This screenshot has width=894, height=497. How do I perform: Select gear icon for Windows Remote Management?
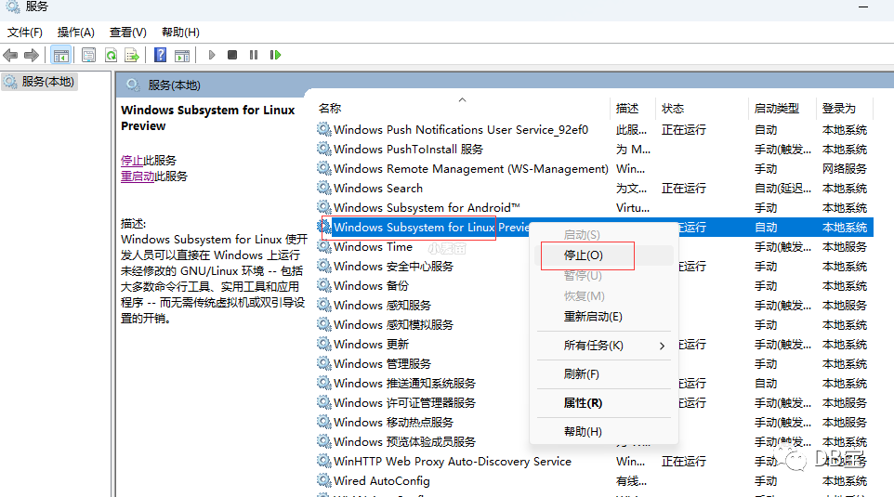coord(323,169)
